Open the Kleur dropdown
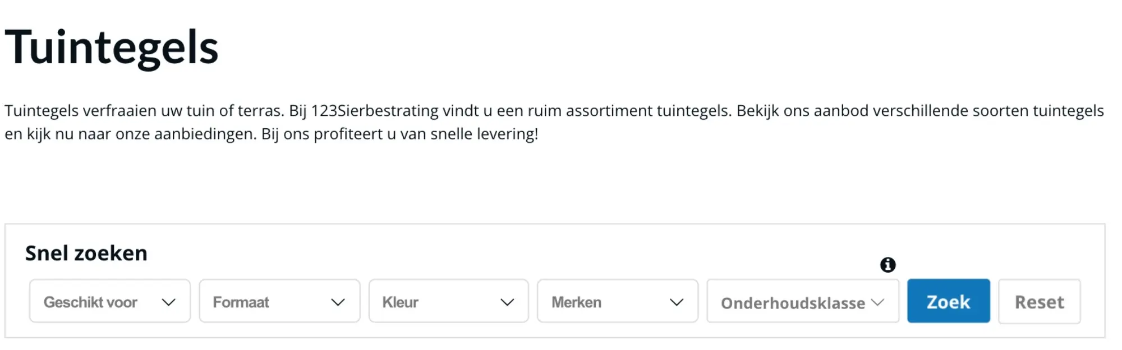Screen dimensions: 1122x350 [x=448, y=301]
